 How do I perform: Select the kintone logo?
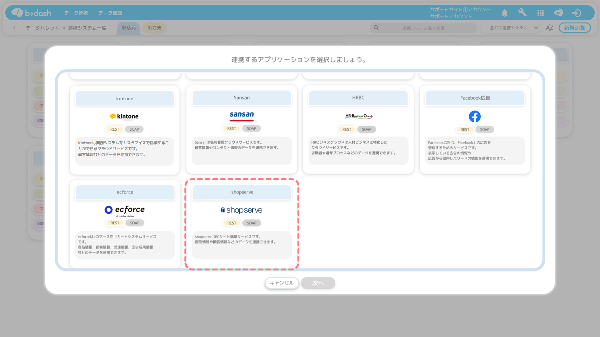[x=124, y=116]
